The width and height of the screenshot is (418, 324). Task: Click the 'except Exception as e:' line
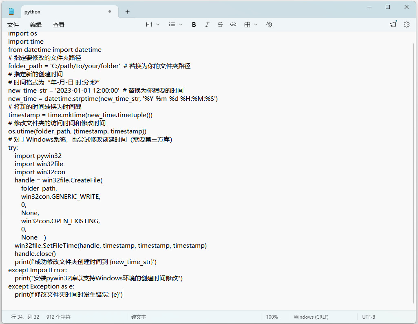point(41,286)
